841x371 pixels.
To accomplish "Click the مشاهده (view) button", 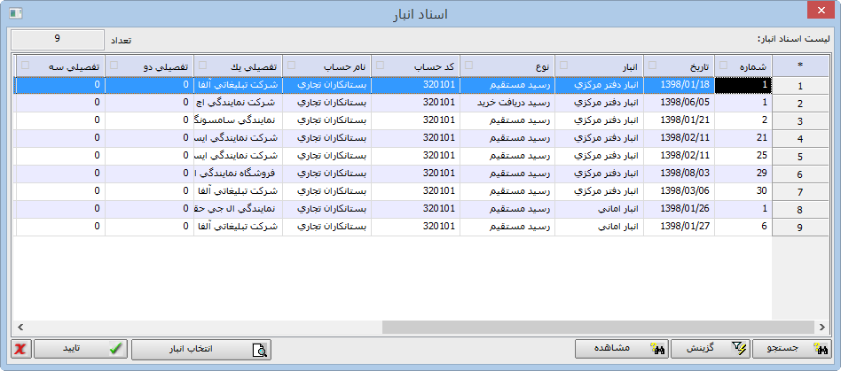I will coord(621,349).
